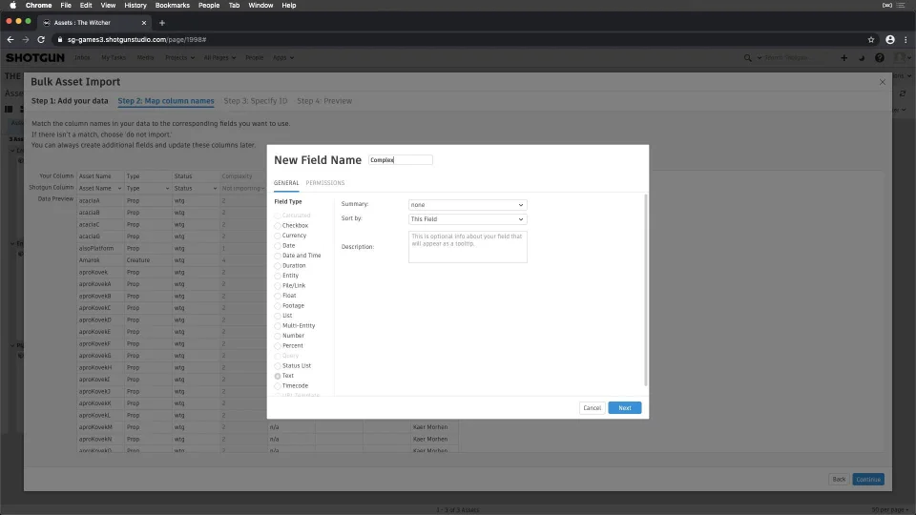Click the plus create icon
916x515 pixels.
pos(843,58)
